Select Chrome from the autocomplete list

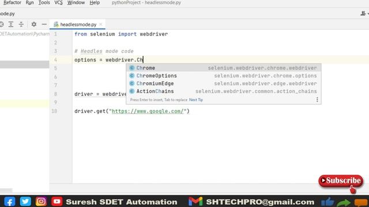point(224,68)
